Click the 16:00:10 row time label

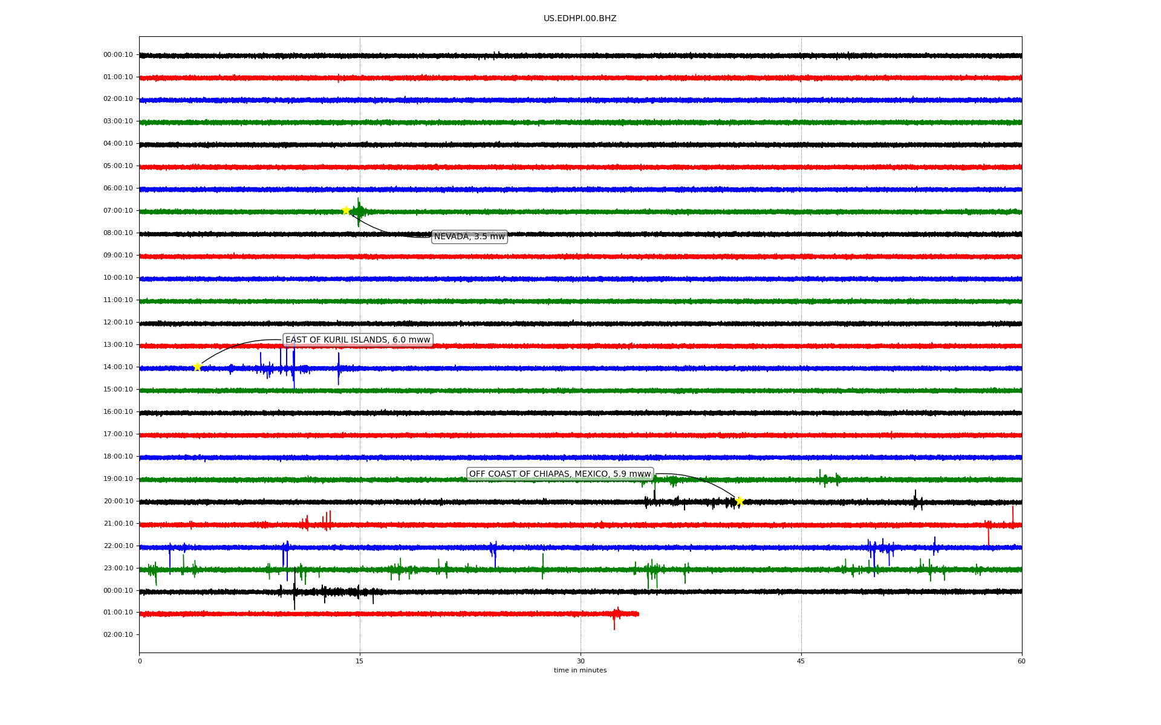(118, 412)
